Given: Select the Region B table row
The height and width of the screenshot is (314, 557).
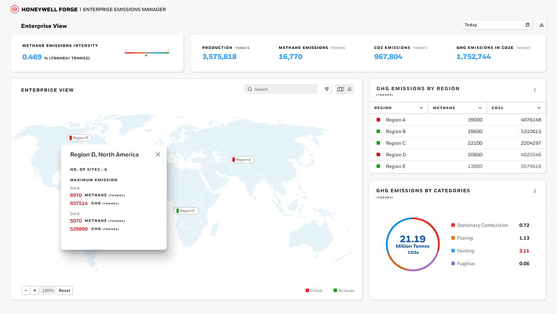Looking at the screenshot, I should pos(458,132).
